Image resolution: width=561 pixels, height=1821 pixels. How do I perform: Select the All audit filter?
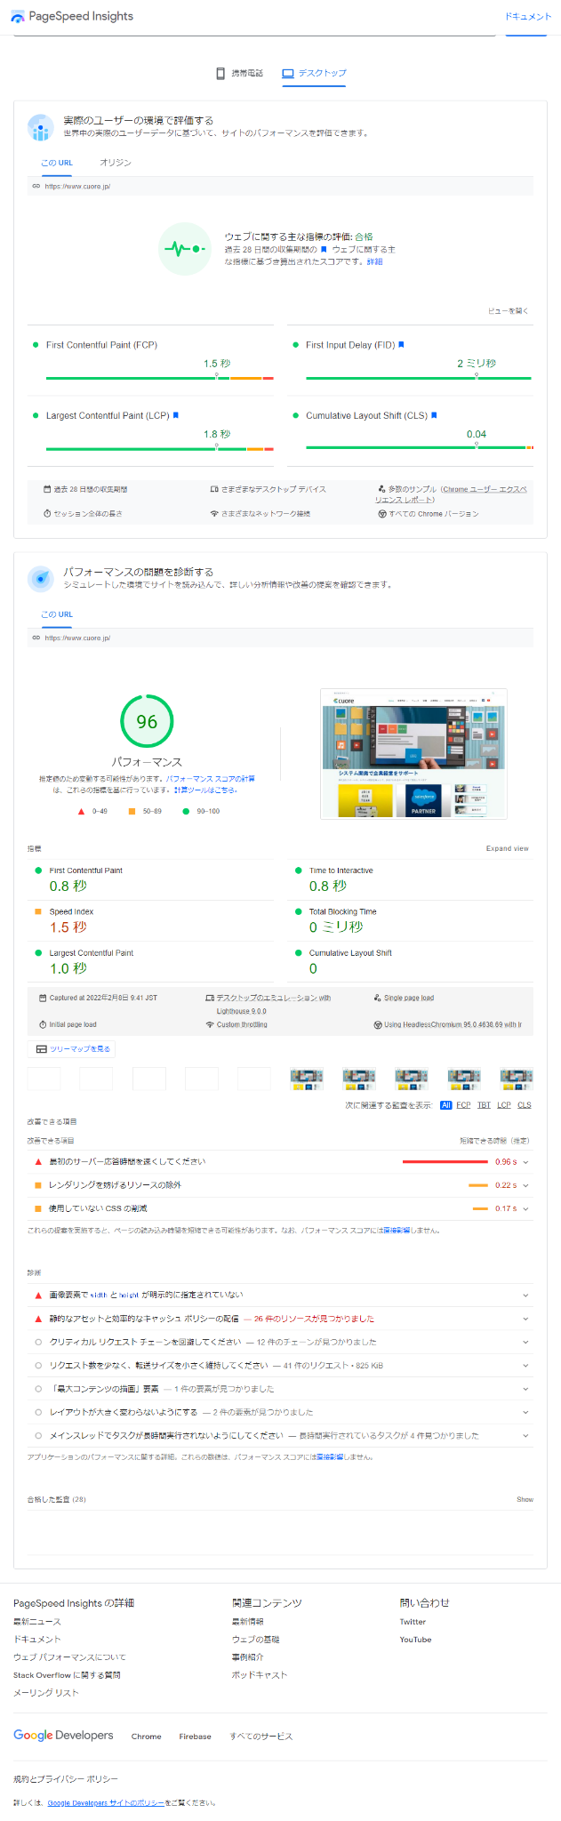[x=446, y=1105]
